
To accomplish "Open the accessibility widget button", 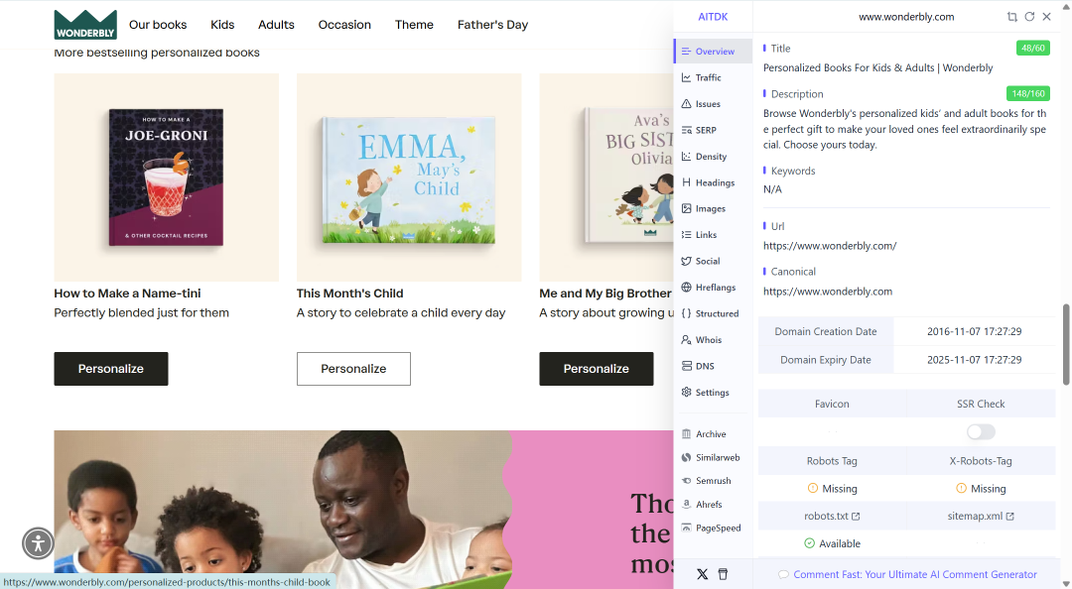I will click(39, 544).
